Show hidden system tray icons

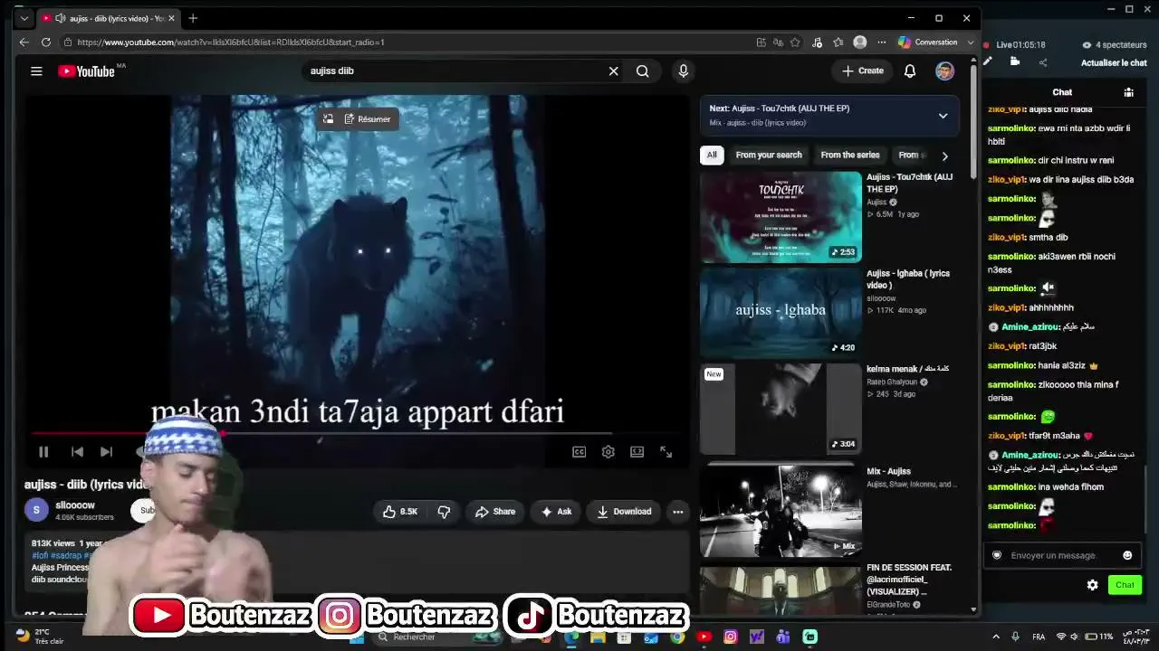click(996, 637)
